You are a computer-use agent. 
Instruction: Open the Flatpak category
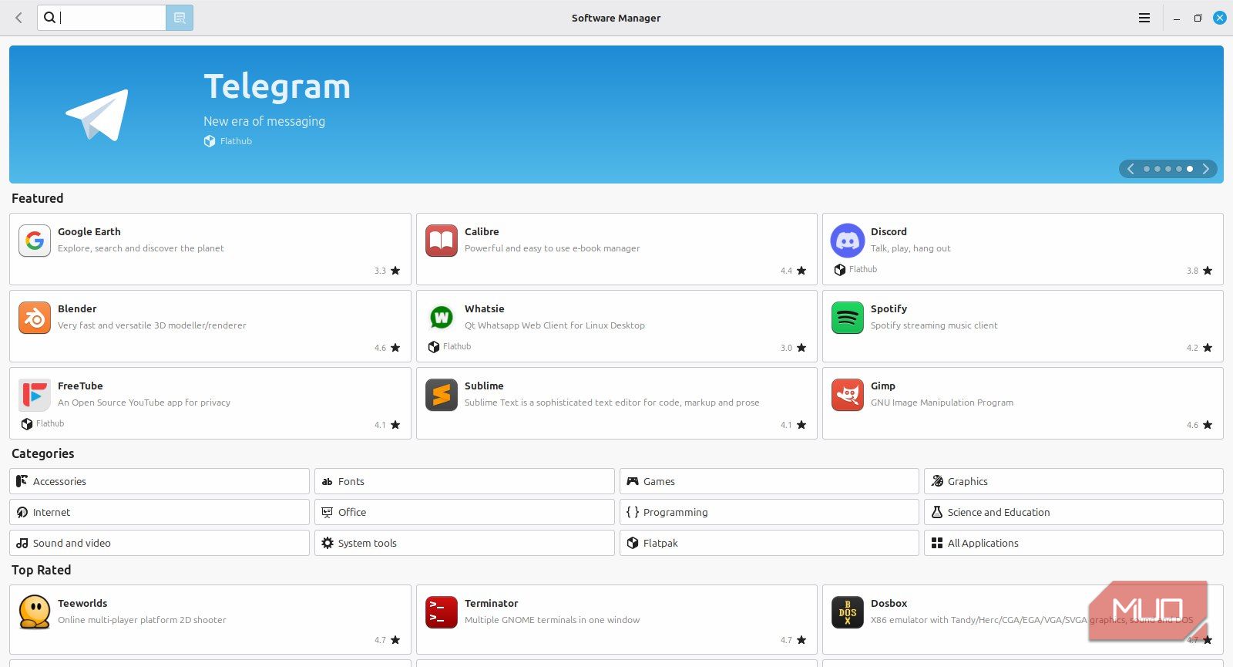click(769, 543)
